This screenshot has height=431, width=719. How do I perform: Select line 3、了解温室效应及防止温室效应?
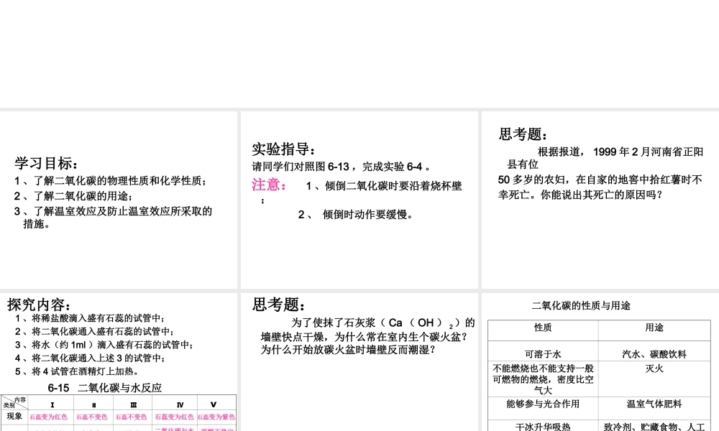click(x=114, y=217)
